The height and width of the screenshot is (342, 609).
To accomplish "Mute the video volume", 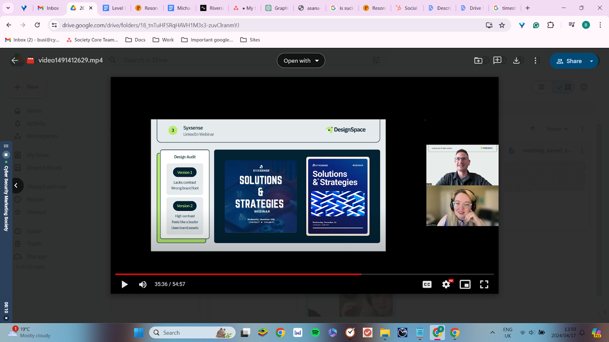I will click(143, 284).
